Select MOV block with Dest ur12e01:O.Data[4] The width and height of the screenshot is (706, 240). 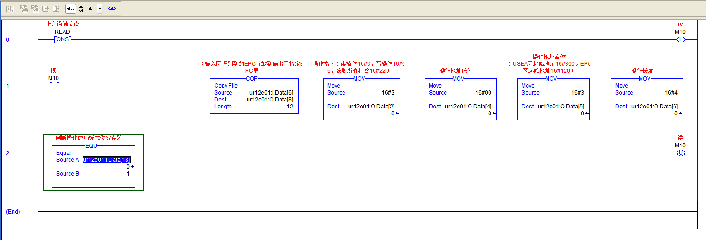pos(460,99)
